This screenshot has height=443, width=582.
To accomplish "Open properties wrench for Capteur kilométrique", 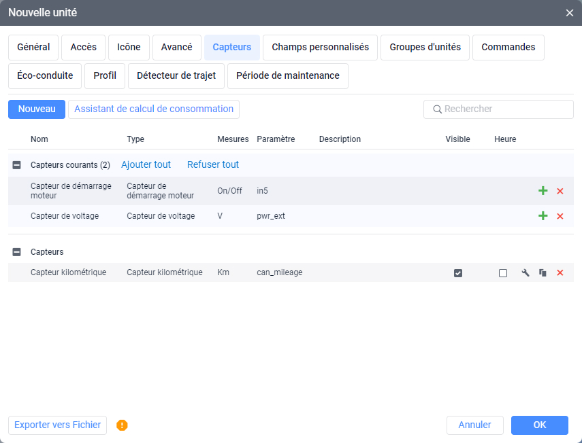I will pos(526,273).
